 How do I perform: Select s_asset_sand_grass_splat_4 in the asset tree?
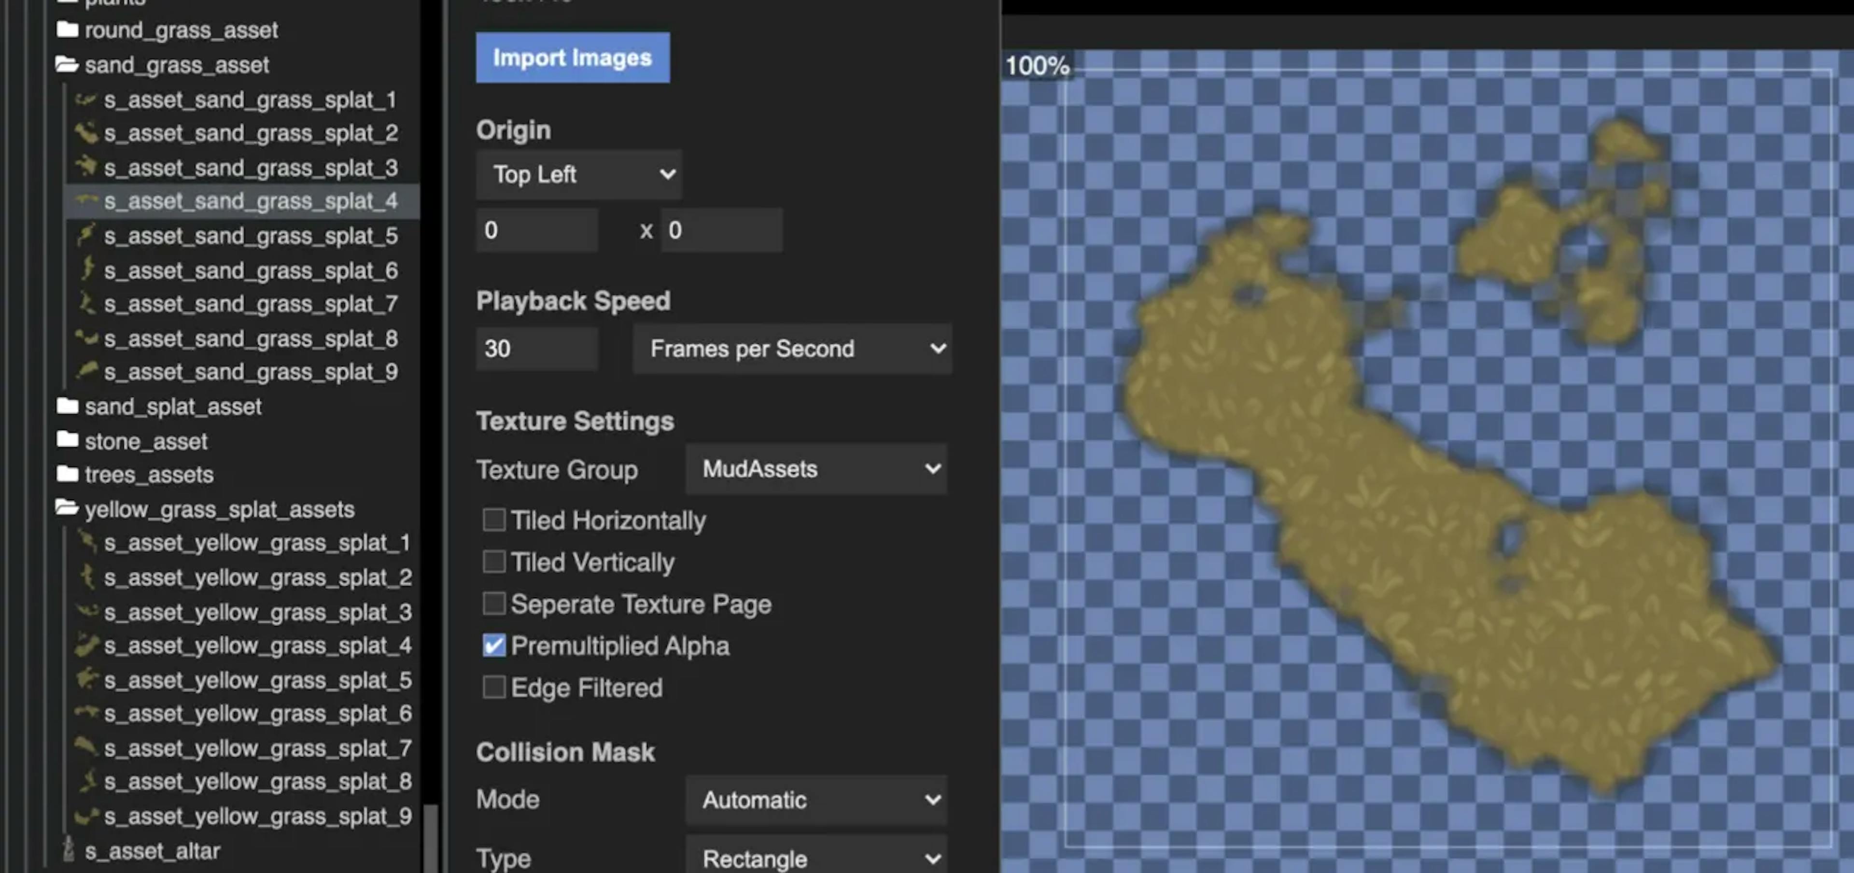click(x=253, y=201)
